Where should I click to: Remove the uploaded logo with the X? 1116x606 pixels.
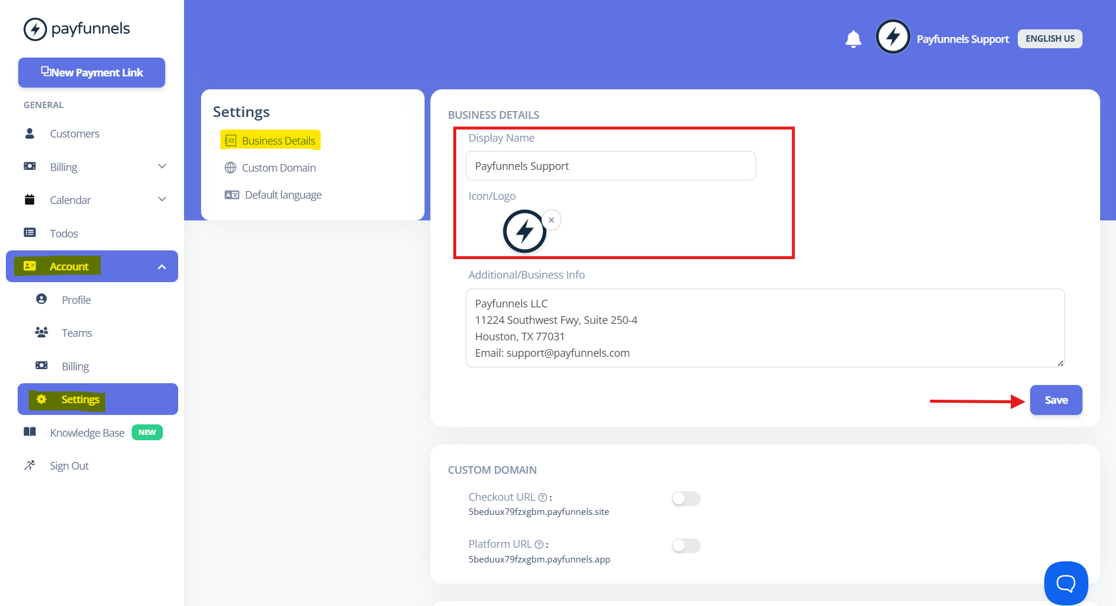pos(552,220)
